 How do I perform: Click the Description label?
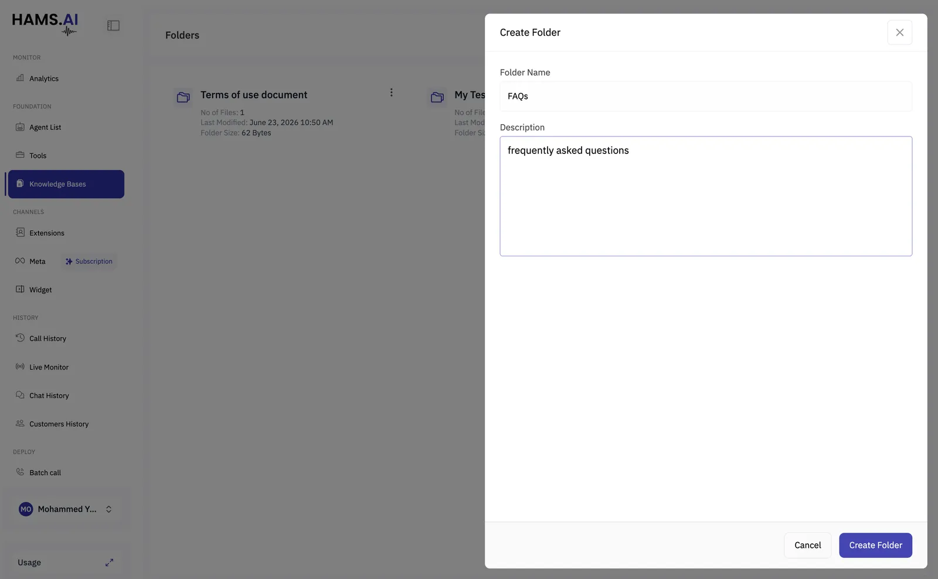(522, 128)
